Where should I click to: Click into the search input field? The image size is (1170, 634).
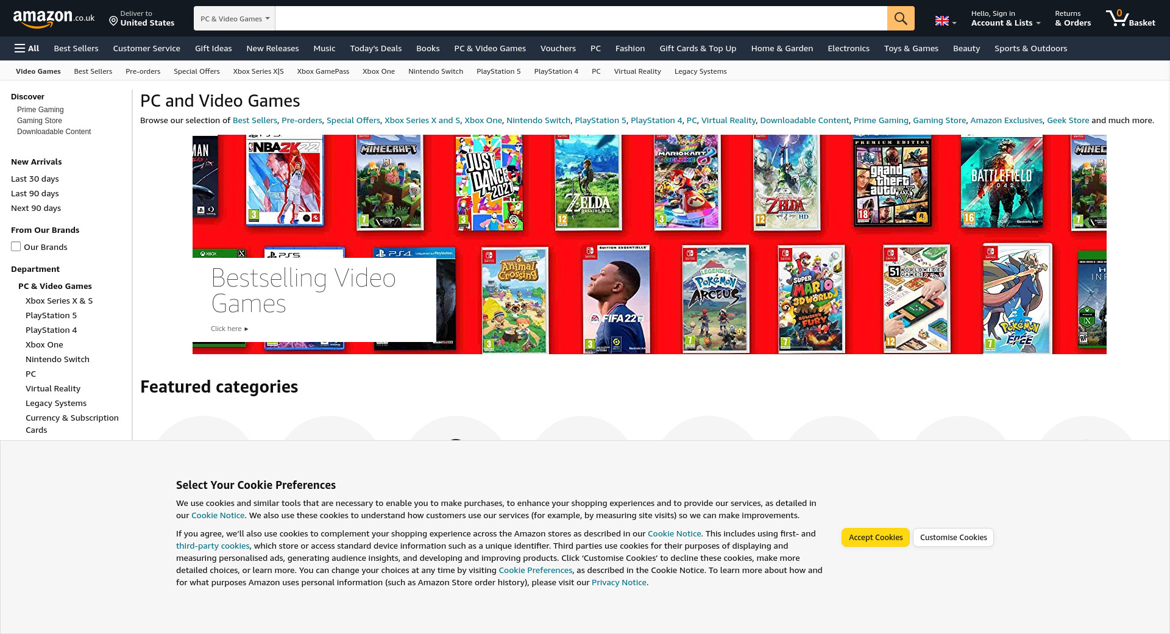pyautogui.click(x=581, y=18)
